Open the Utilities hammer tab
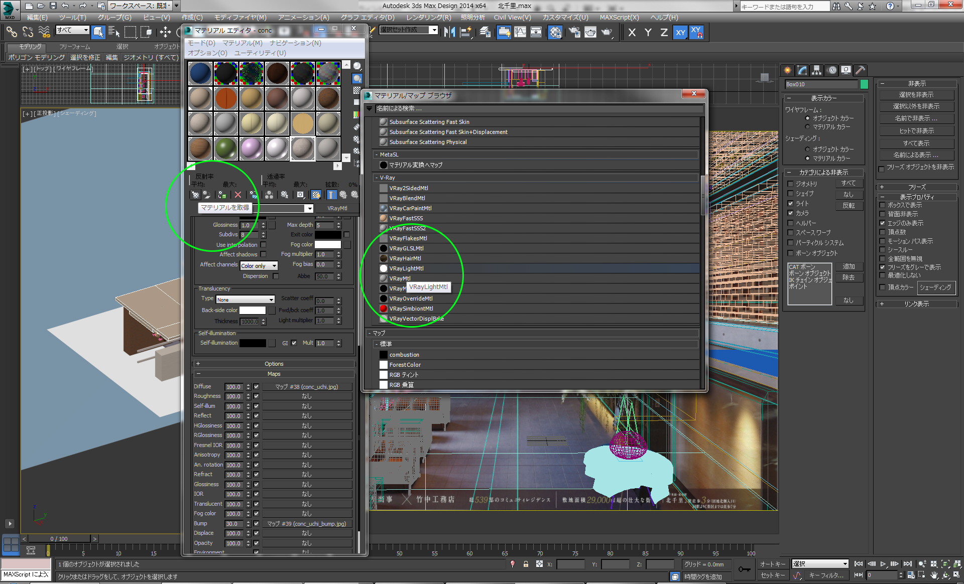This screenshot has width=964, height=584. (x=860, y=70)
